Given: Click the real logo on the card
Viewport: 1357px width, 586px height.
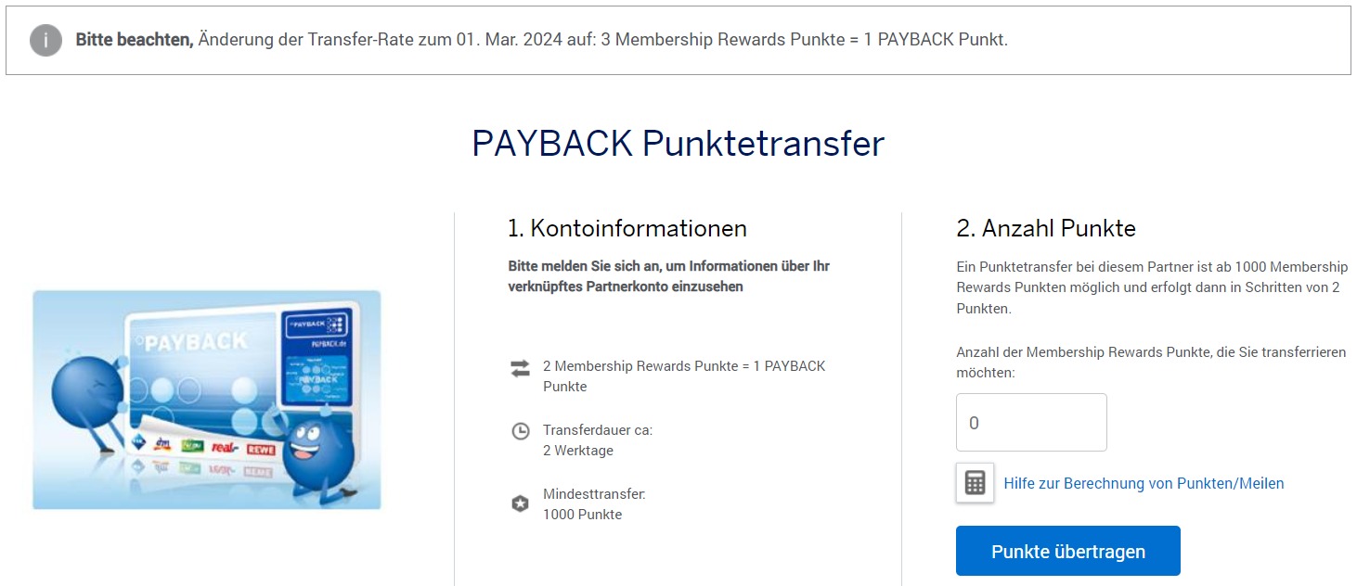Looking at the screenshot, I should (x=225, y=447).
